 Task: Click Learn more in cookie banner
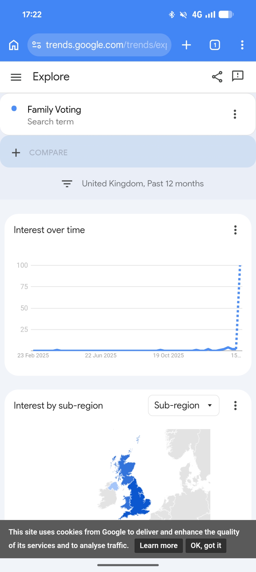coord(159,545)
